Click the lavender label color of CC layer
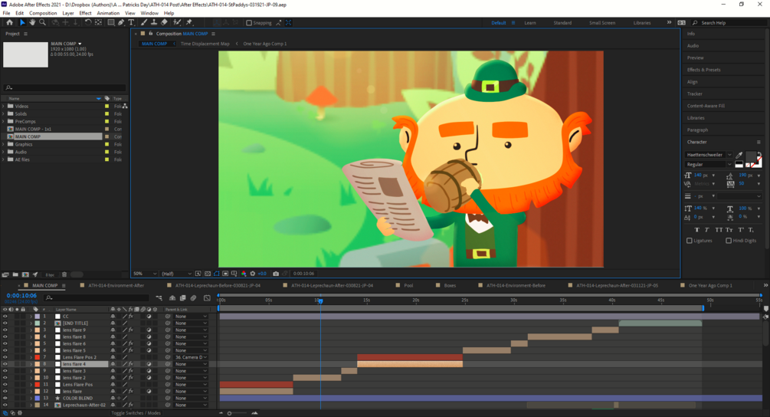Image resolution: width=770 pixels, height=417 pixels. [x=38, y=317]
